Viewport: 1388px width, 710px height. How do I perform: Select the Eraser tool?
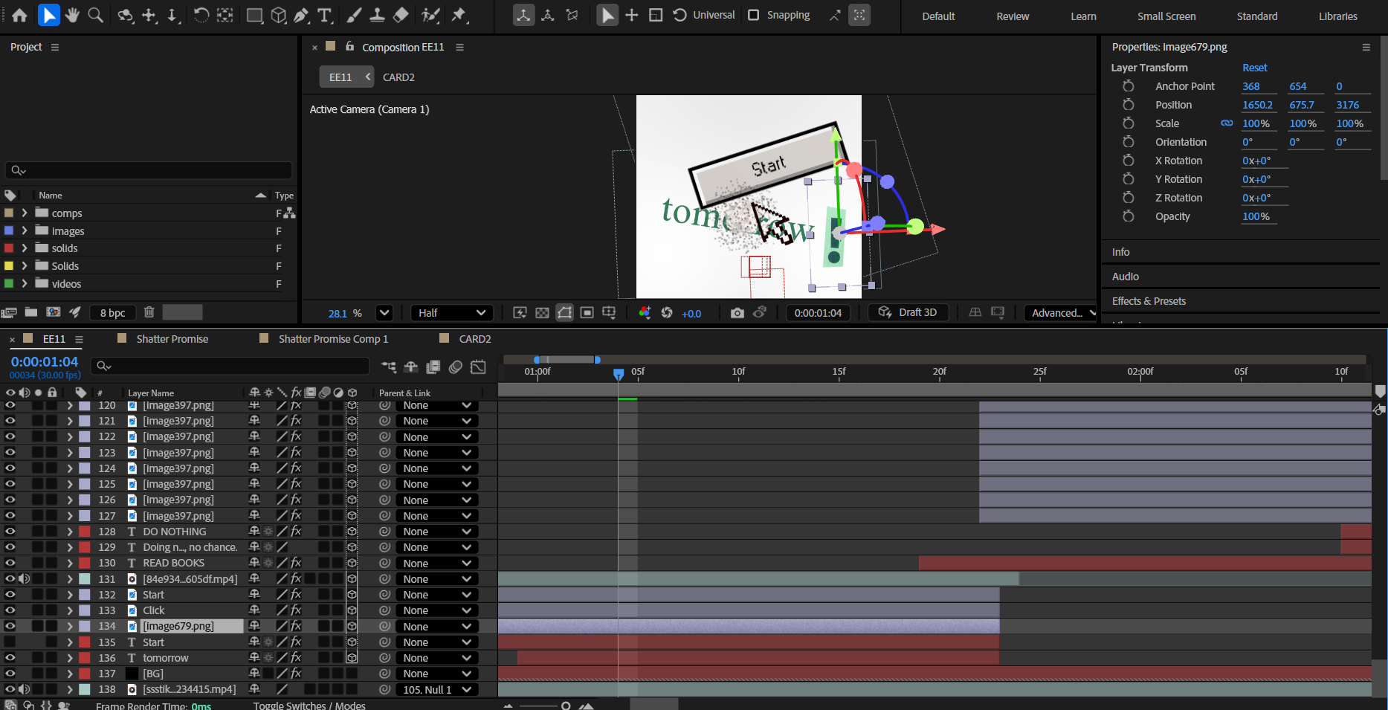[x=401, y=15]
